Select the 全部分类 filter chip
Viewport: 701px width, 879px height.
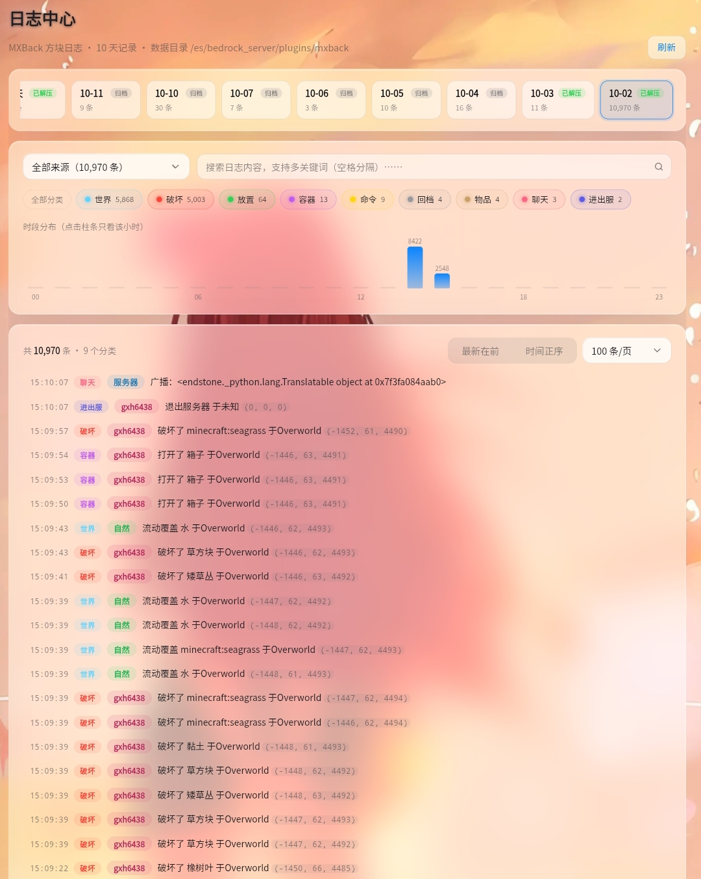(x=47, y=199)
